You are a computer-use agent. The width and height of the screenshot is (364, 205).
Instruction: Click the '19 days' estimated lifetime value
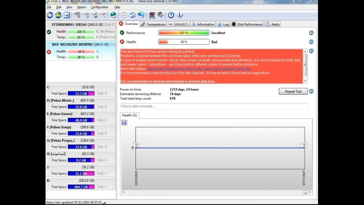(175, 94)
